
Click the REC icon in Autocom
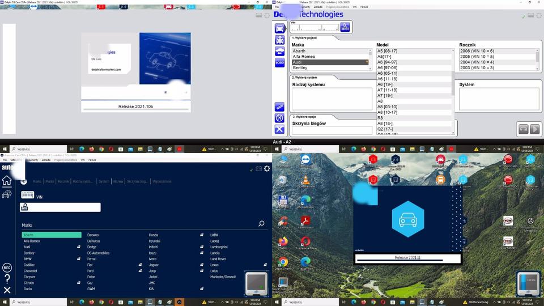click(x=7, y=267)
